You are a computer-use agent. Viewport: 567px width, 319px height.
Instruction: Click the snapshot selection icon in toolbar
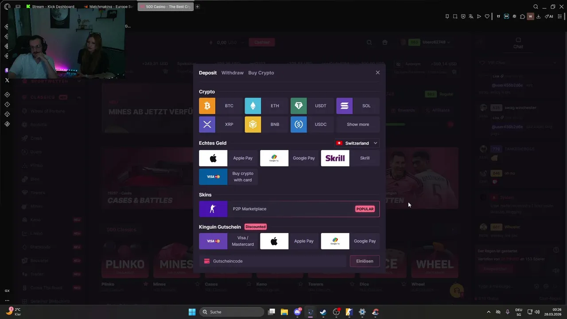point(455,16)
